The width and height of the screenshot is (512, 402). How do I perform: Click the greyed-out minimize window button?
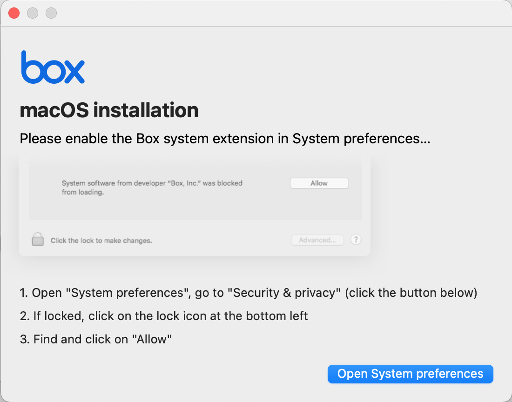point(33,13)
